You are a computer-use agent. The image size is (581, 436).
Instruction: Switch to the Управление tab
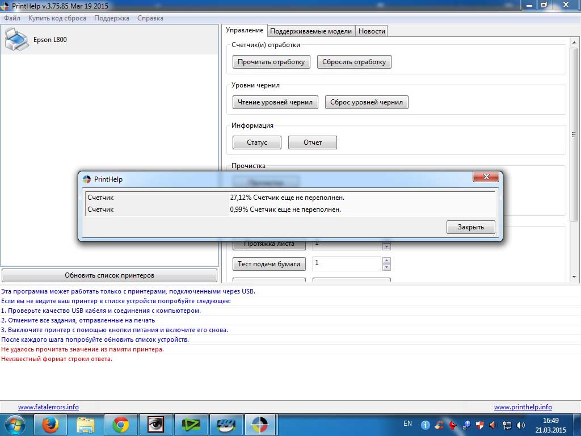[x=245, y=31]
